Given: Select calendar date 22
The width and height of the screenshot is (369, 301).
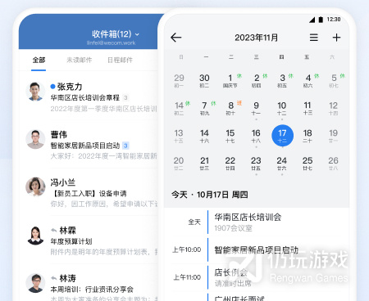Looking at the screenshot, I should point(230,164).
